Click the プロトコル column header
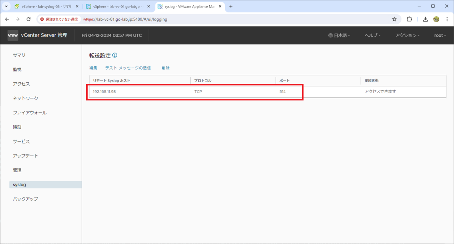 coord(203,81)
